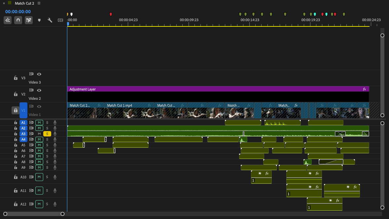Toggle V1 track output eye
This screenshot has width=389, height=219.
[39, 106]
